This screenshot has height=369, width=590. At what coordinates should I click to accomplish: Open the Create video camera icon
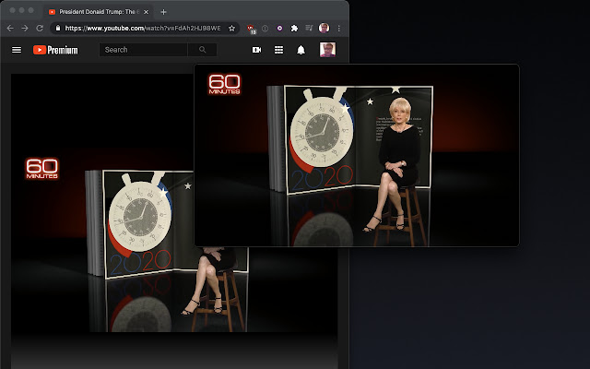[x=256, y=50]
